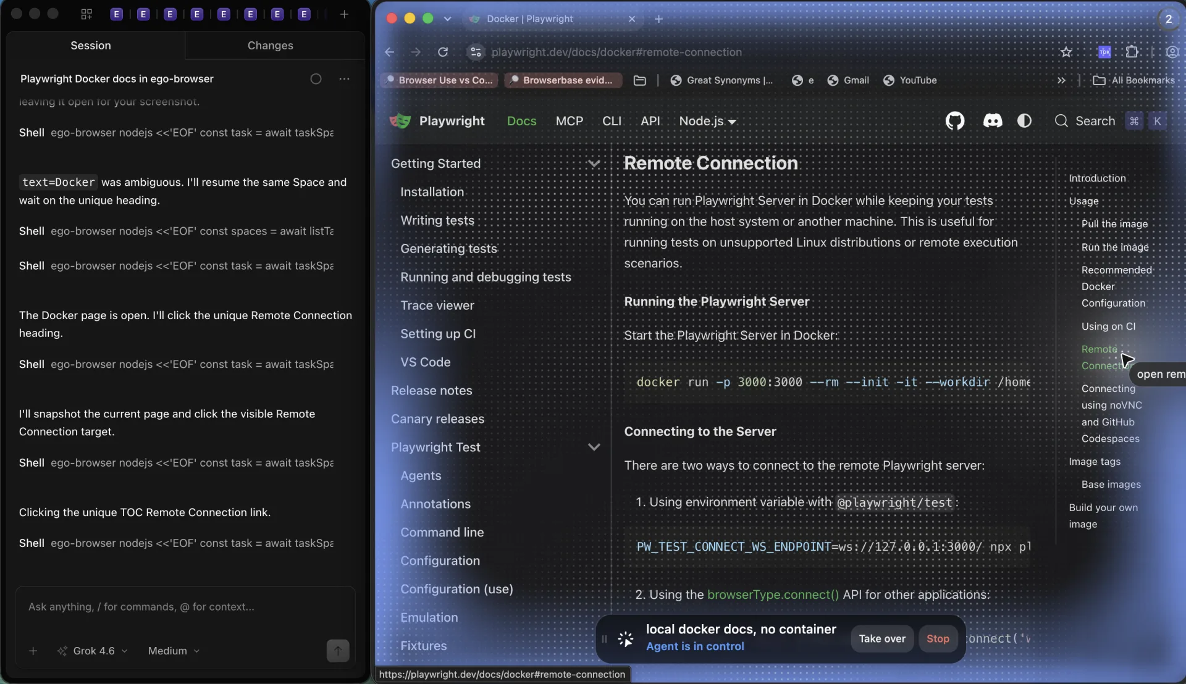This screenshot has width=1186, height=684.
Task: Open the Canary releases page
Action: (x=437, y=419)
